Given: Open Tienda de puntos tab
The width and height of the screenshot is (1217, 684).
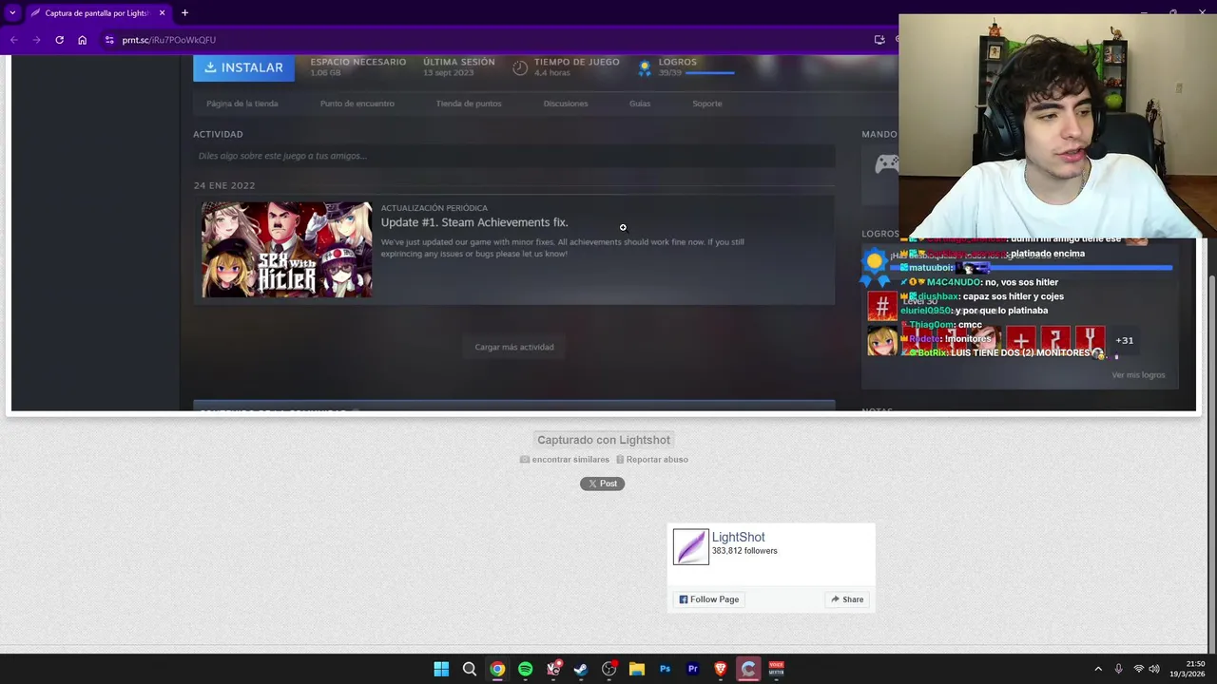Looking at the screenshot, I should tap(469, 104).
